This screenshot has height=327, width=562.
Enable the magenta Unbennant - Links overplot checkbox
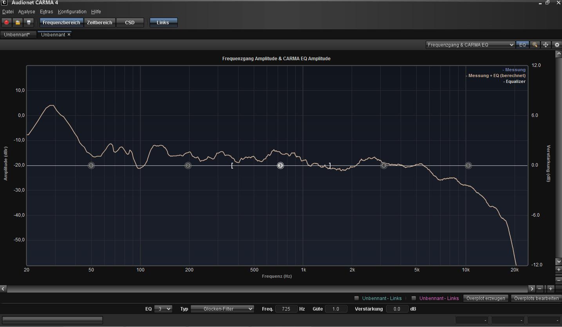[x=414, y=298]
